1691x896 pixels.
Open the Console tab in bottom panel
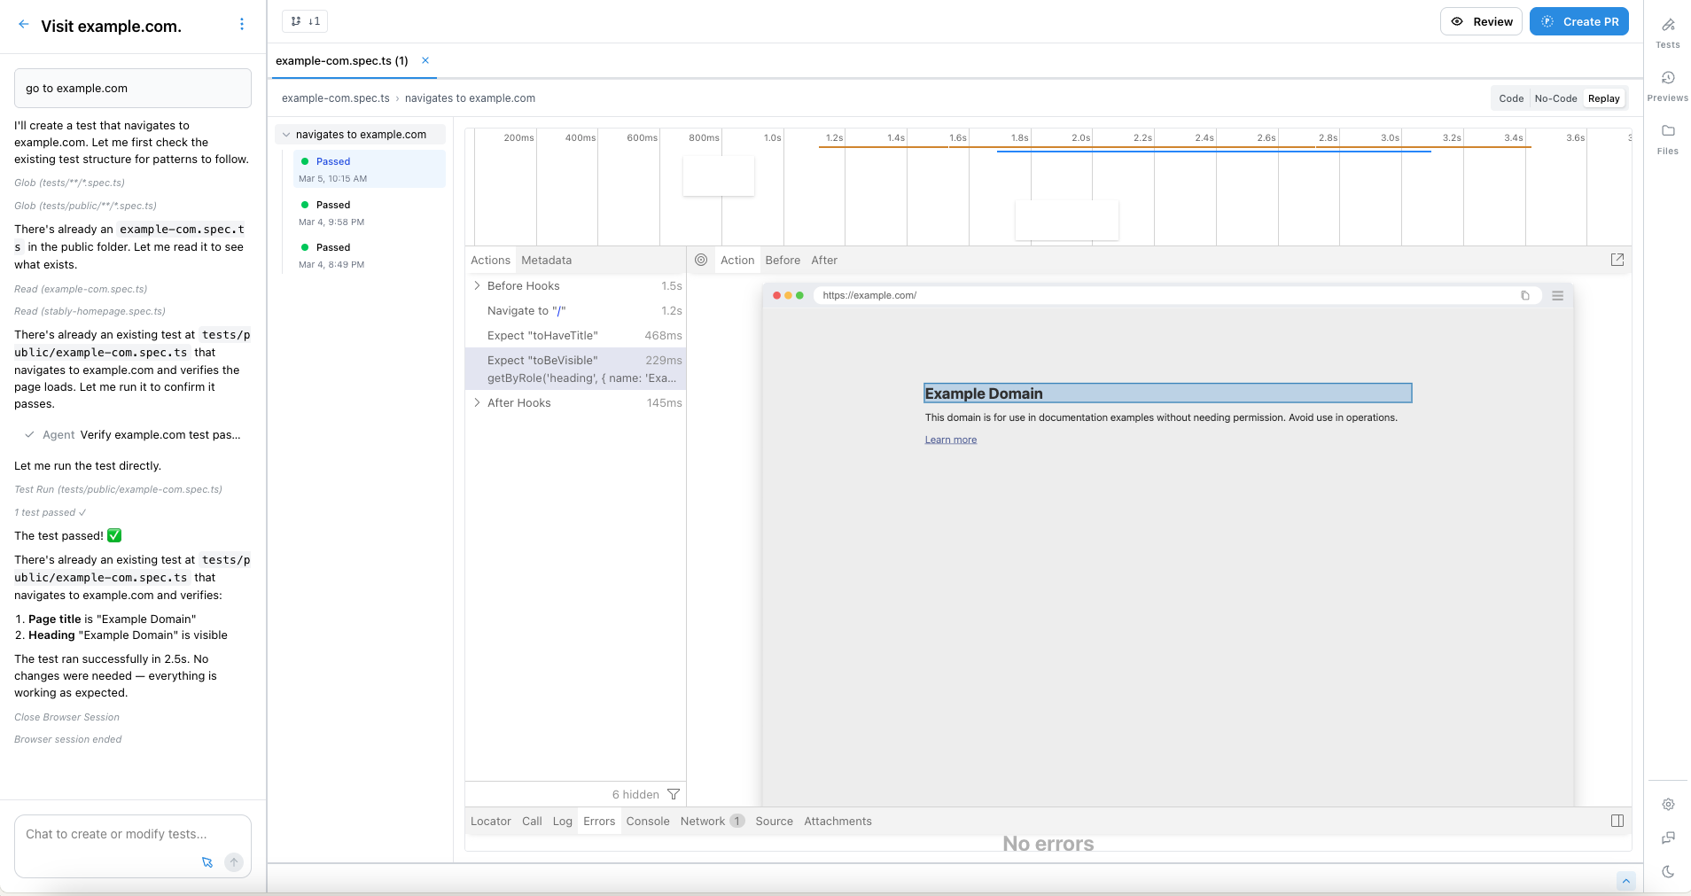point(647,821)
